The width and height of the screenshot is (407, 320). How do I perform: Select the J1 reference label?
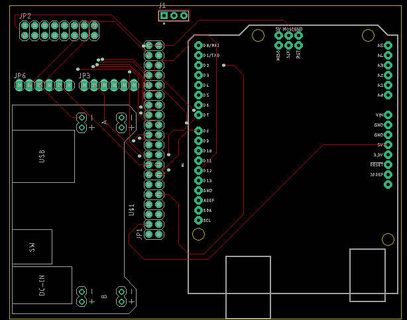[162, 5]
